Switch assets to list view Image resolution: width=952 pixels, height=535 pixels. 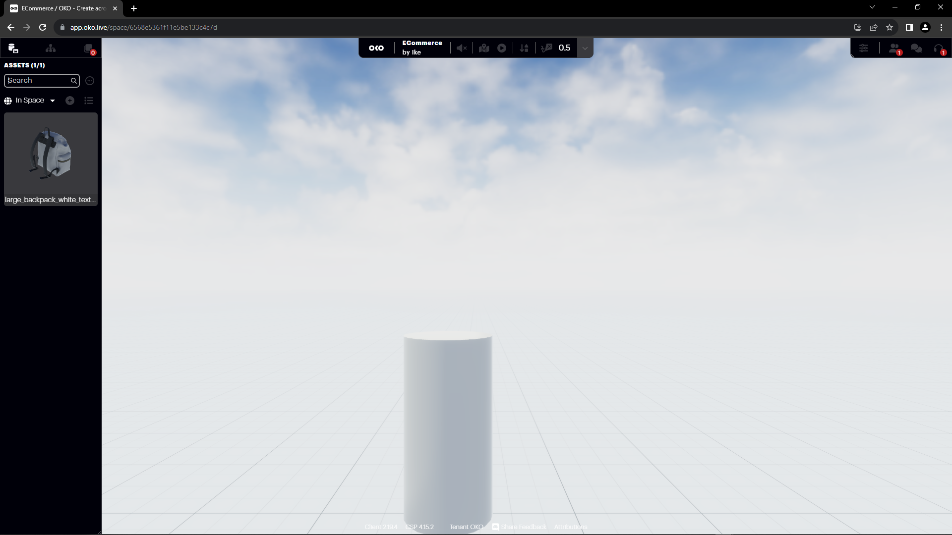pos(89,101)
